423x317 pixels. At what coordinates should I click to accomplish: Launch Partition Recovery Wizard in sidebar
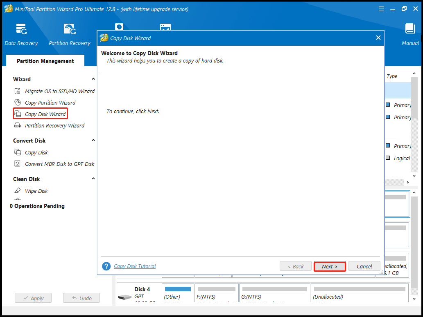tap(54, 125)
